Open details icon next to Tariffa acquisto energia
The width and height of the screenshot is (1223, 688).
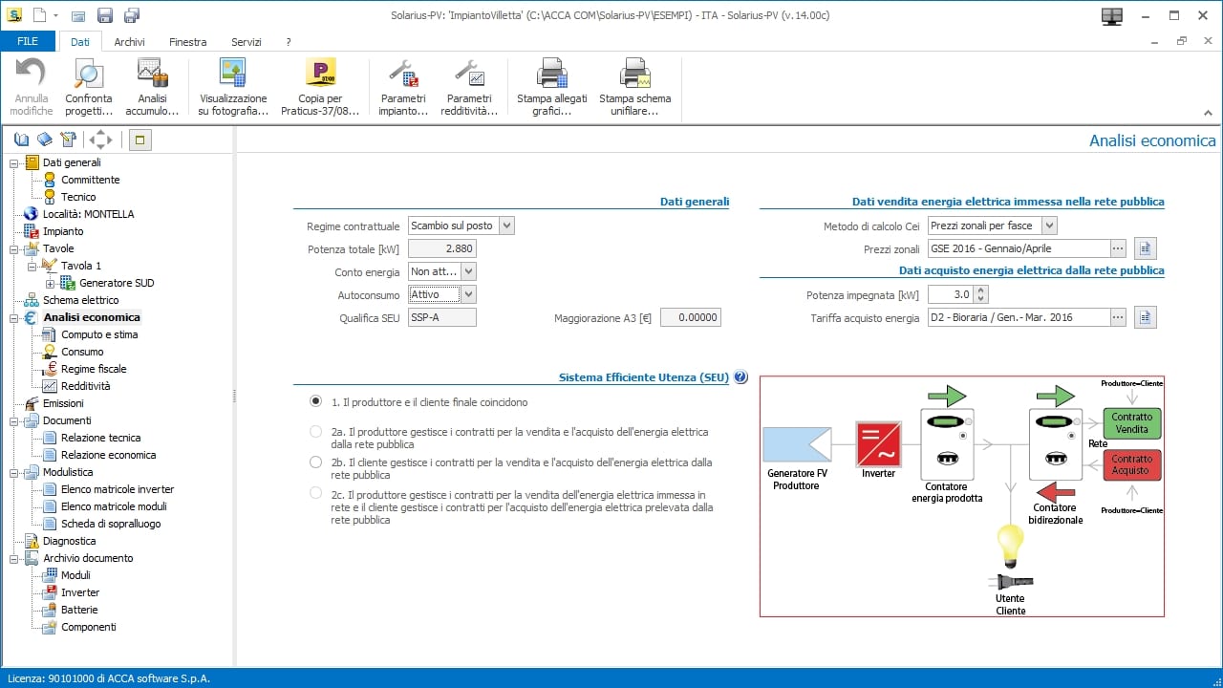[1146, 317]
